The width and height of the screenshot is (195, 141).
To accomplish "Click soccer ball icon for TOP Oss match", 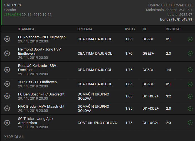I will point(7,84).
